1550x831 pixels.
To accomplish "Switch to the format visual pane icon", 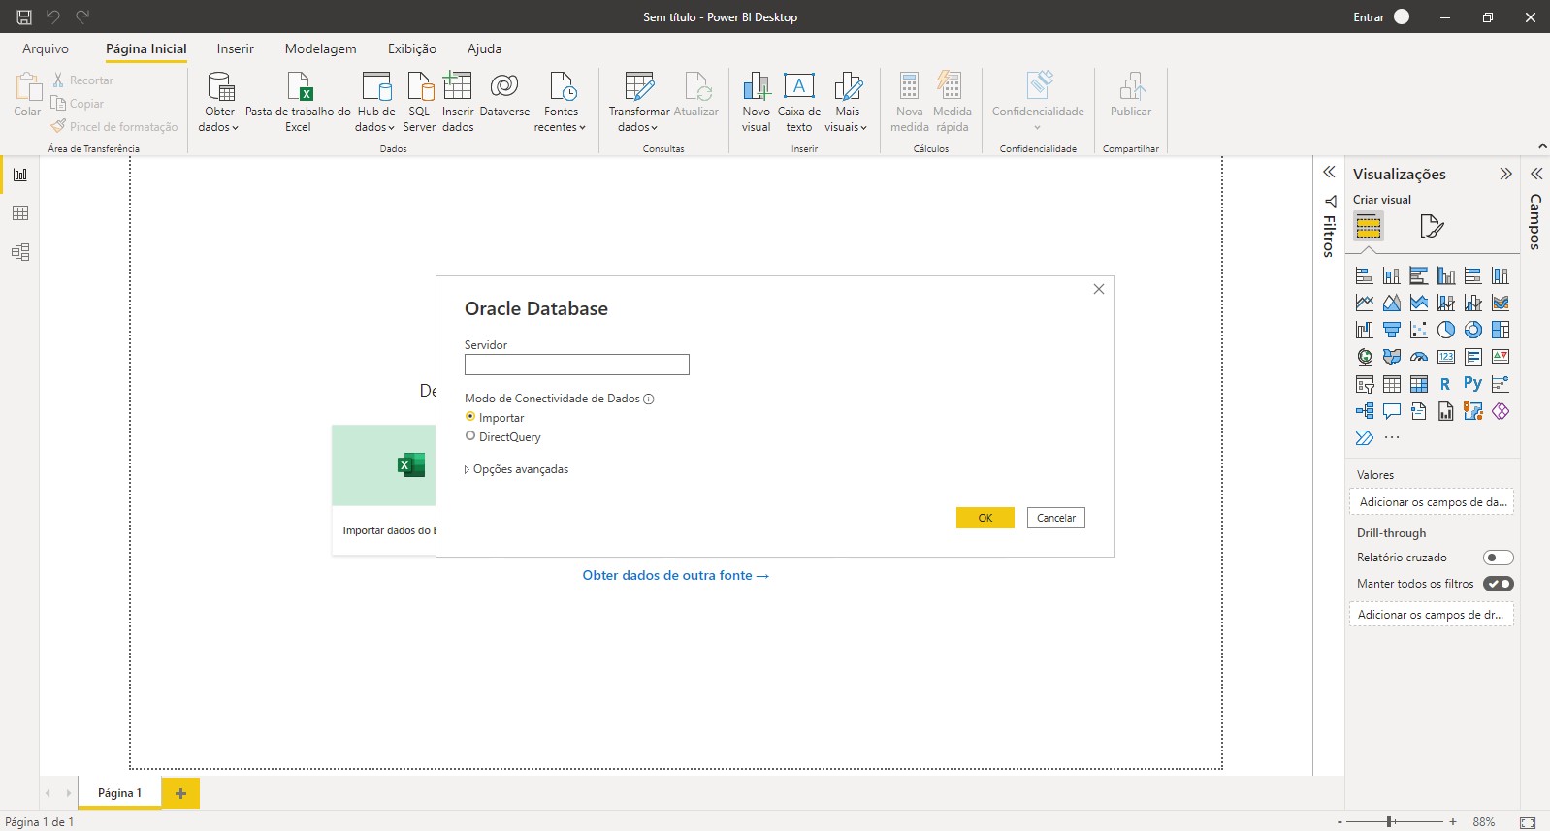I will click(x=1432, y=226).
